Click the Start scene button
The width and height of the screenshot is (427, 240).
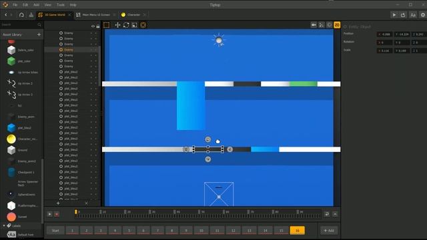[55, 231]
